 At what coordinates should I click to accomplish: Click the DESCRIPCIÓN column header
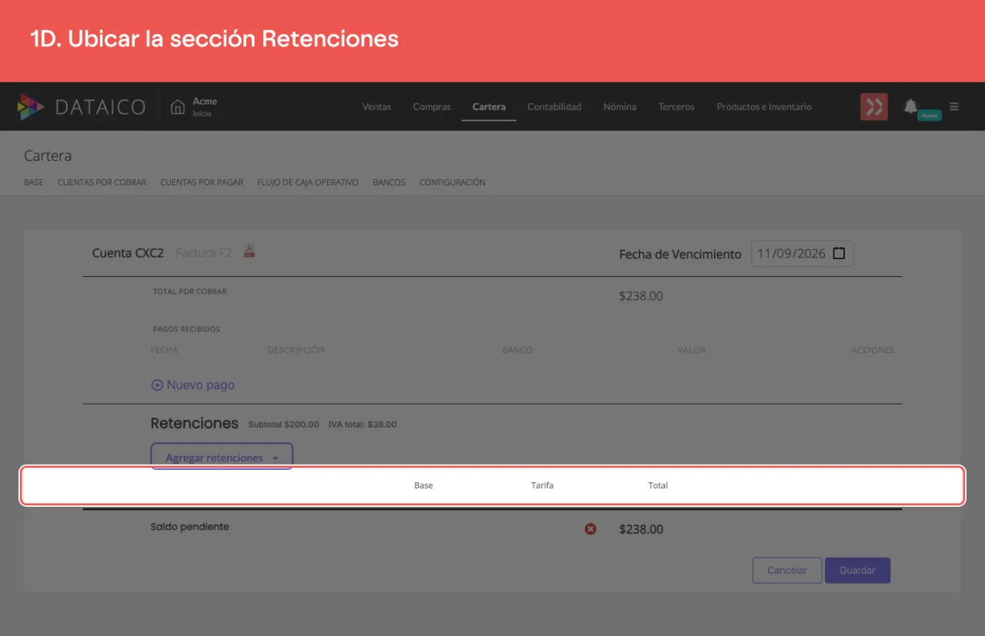coord(296,350)
